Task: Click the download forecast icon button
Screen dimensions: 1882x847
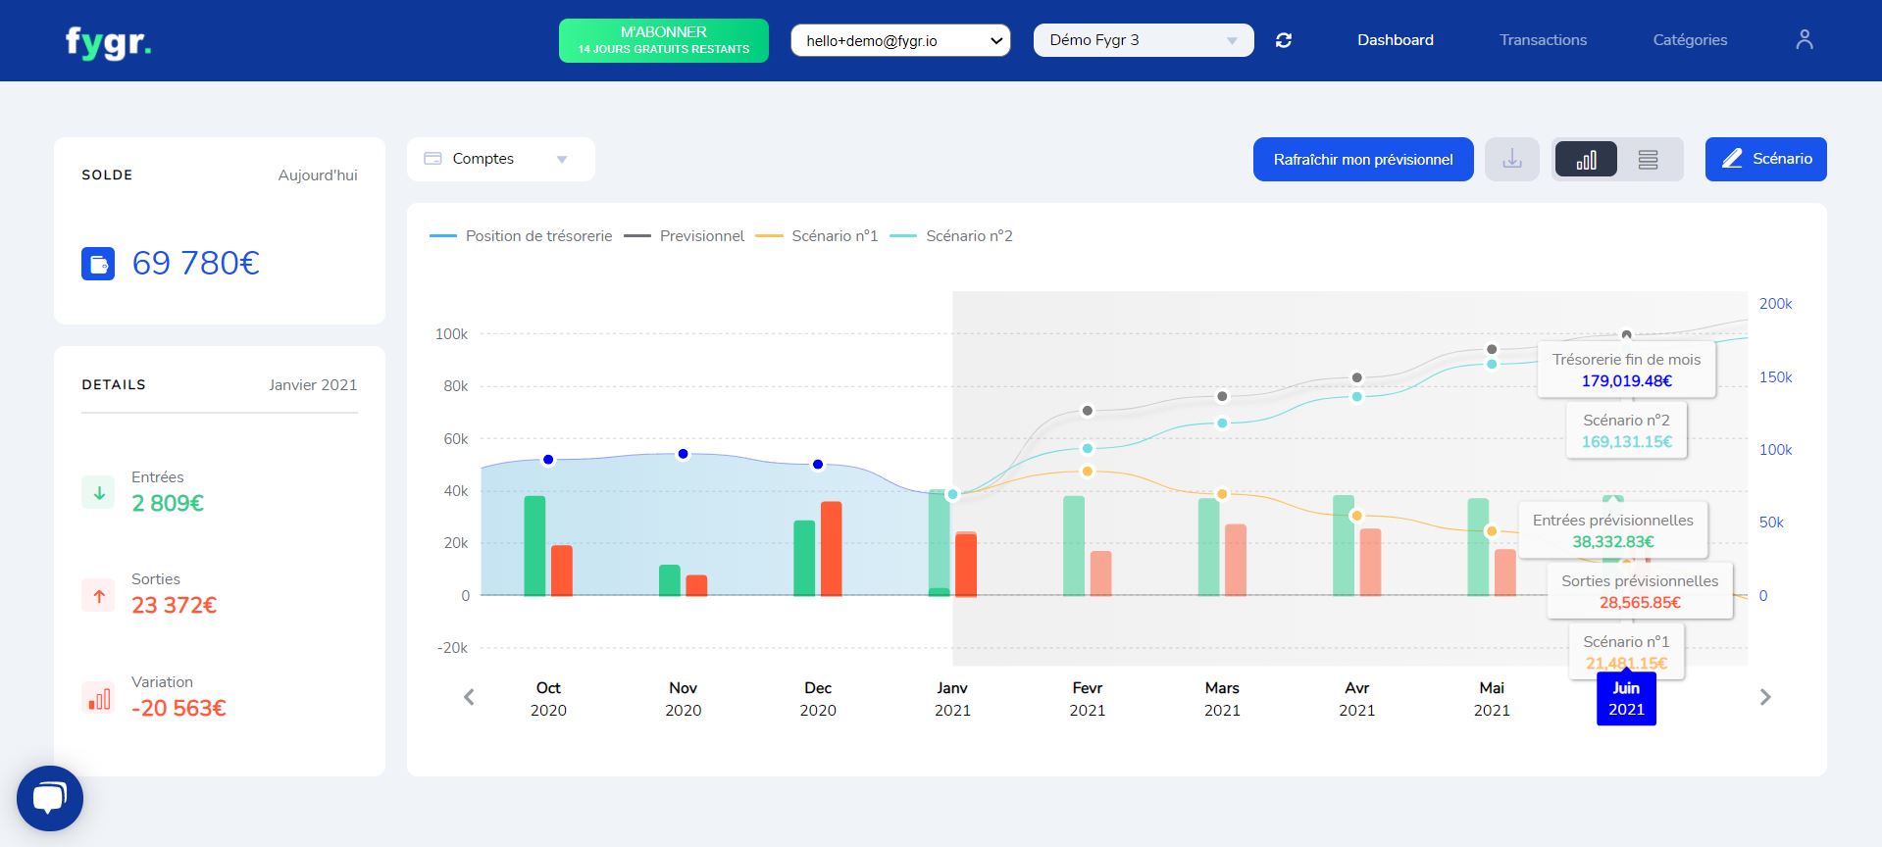Action: pos(1512,159)
